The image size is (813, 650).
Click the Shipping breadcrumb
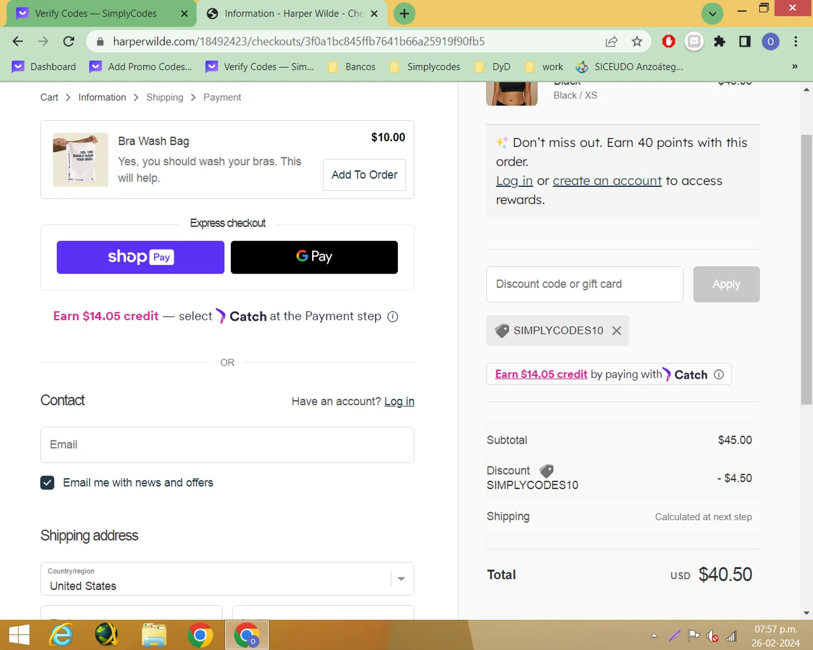click(x=165, y=97)
